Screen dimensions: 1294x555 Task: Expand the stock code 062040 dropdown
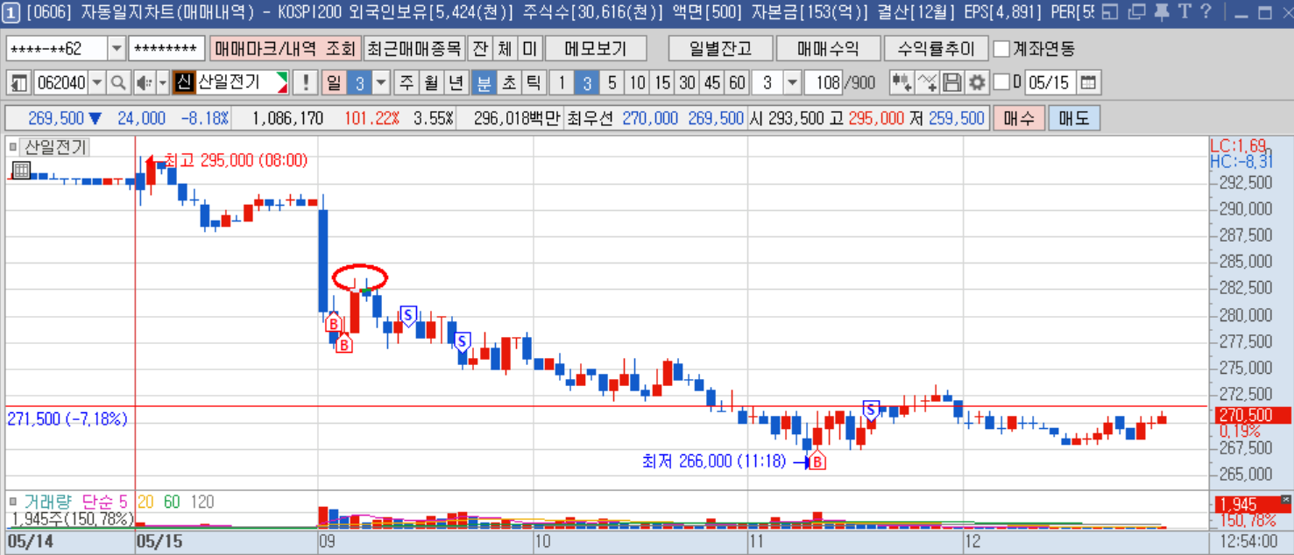pyautogui.click(x=97, y=83)
